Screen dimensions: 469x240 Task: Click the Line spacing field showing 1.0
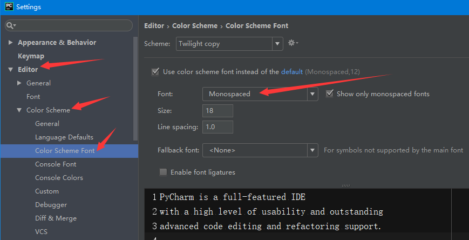click(217, 127)
